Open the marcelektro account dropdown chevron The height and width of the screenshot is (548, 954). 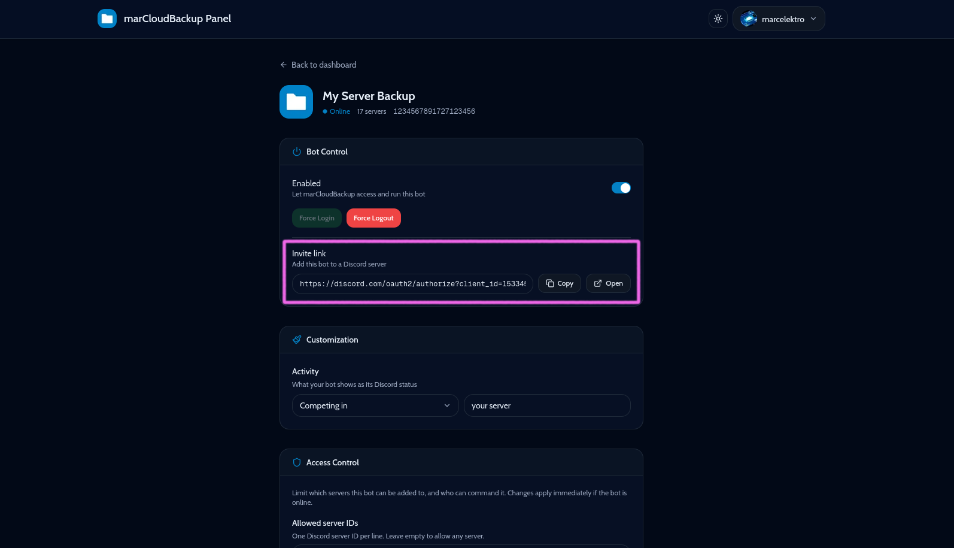[x=813, y=19]
